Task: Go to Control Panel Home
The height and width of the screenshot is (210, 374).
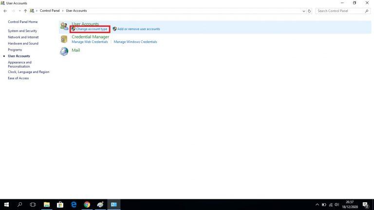Action: [22, 22]
